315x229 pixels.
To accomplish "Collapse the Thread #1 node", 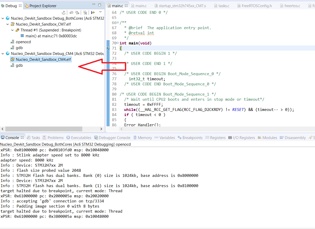I will 13,30.
